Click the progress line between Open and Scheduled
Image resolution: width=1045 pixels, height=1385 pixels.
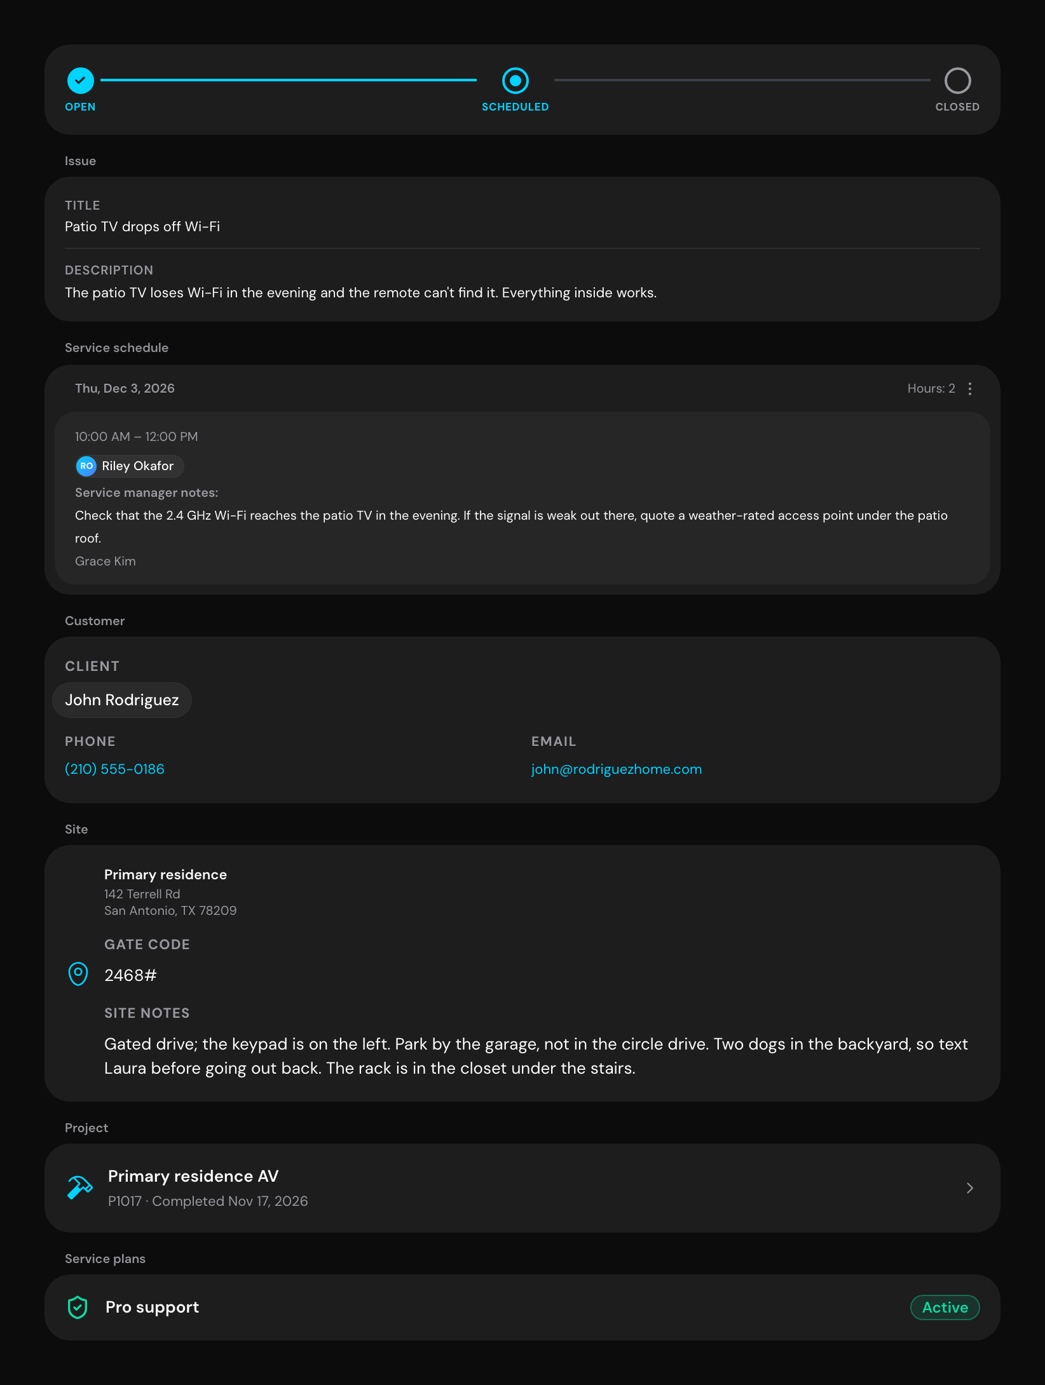[289, 80]
